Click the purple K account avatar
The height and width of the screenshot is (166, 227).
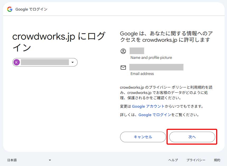coord(17,62)
